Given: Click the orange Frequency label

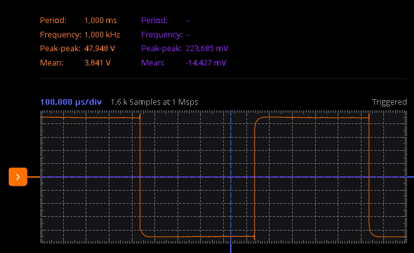Looking at the screenshot, I should click(61, 34).
